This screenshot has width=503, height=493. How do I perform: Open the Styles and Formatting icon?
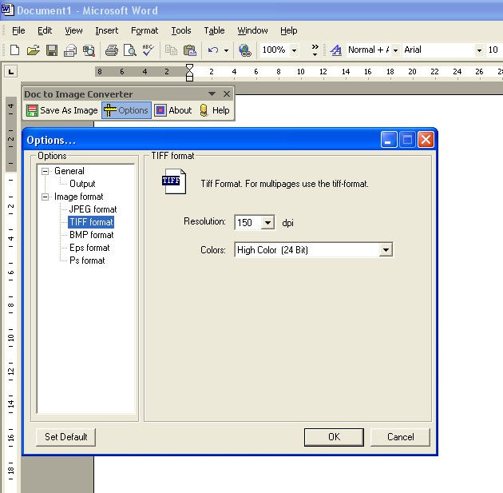coord(335,50)
